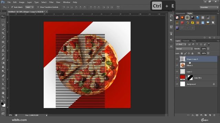
Task: Open the Window menu
Action: point(66,2)
